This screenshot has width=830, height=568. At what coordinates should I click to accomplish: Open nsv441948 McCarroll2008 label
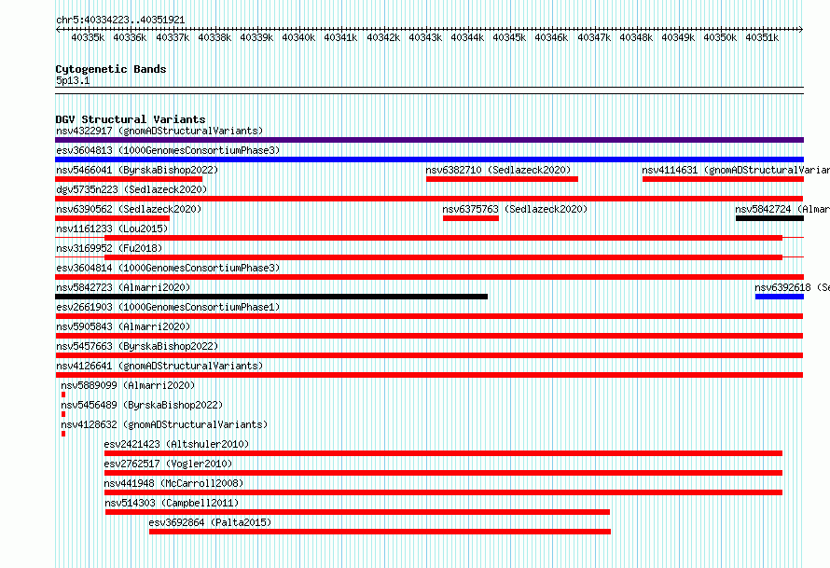[173, 483]
